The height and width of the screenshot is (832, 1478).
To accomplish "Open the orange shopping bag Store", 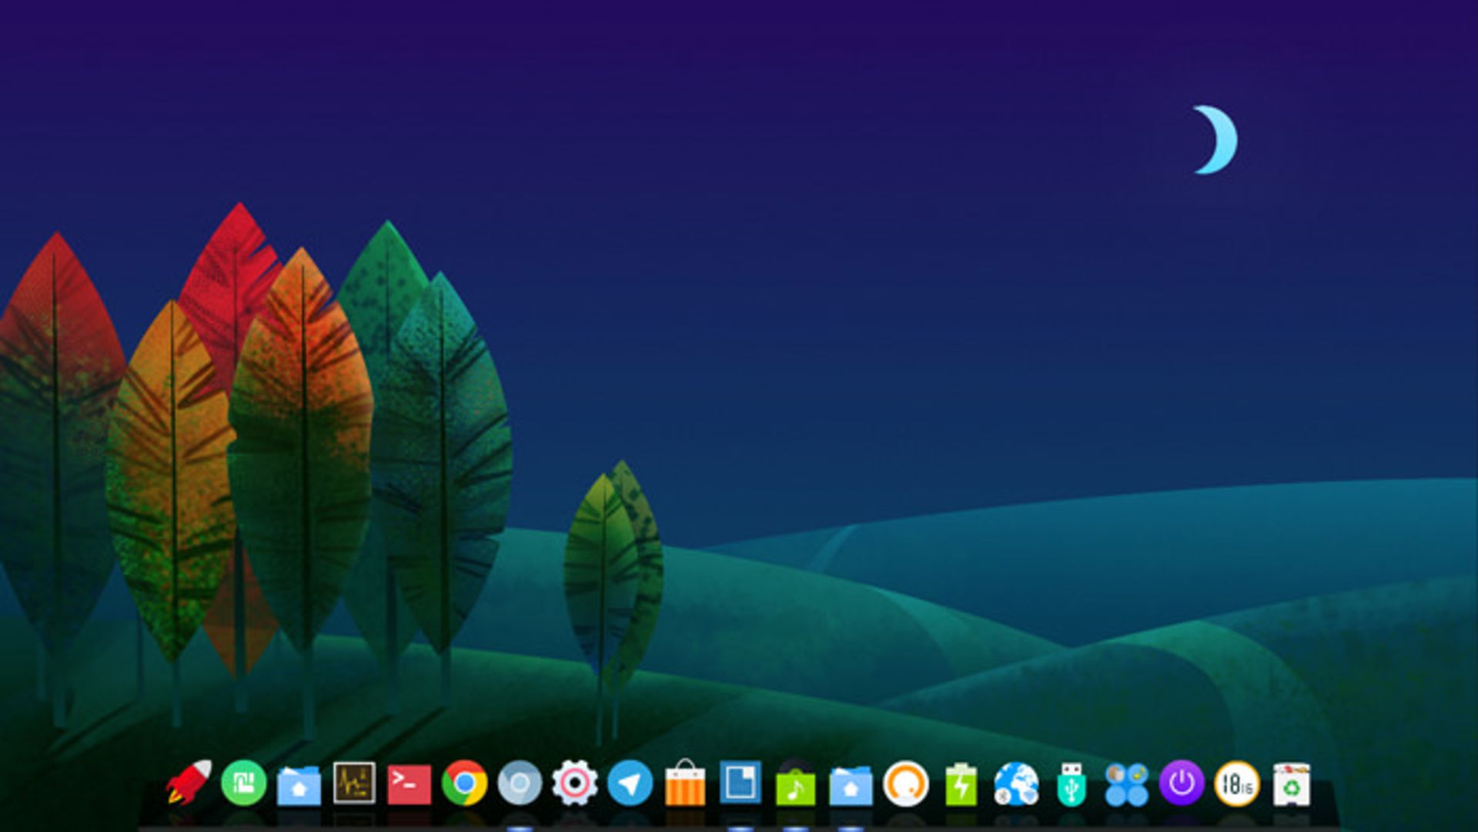I will (x=685, y=785).
